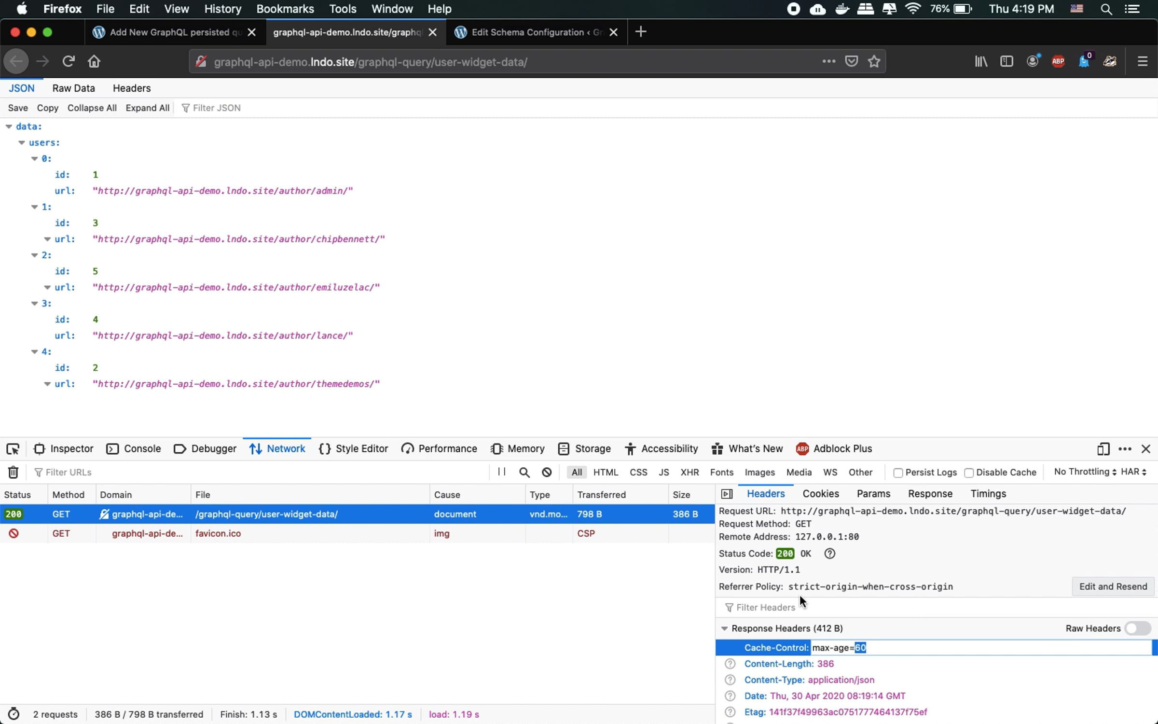Collapse users item 2

click(34, 255)
